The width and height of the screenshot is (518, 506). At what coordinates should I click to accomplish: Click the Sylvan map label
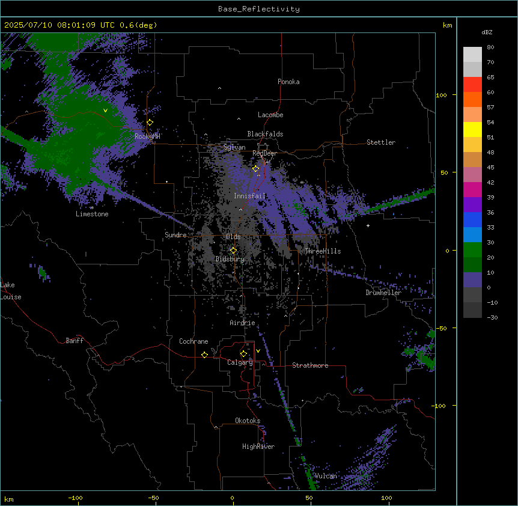pos(234,147)
